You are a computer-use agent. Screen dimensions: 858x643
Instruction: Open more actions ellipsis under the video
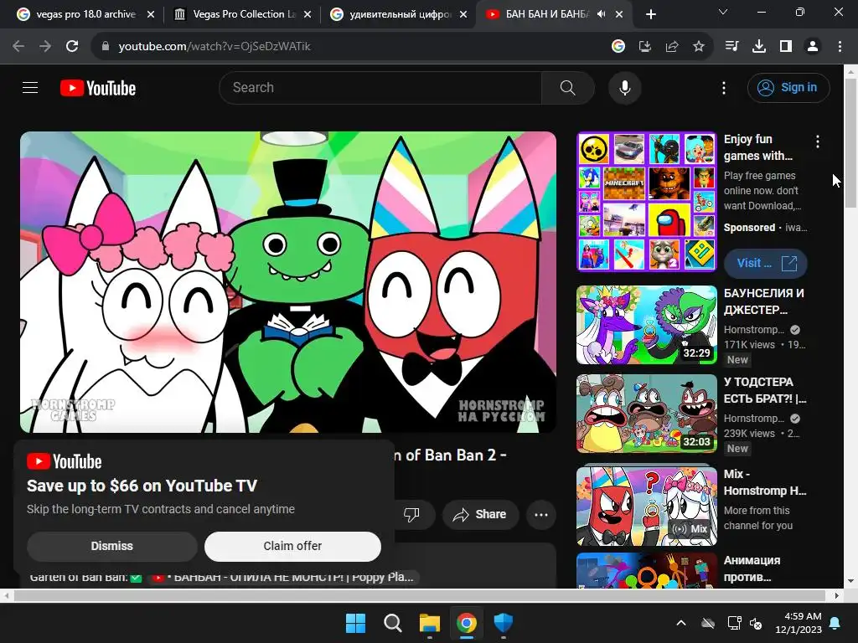541,515
